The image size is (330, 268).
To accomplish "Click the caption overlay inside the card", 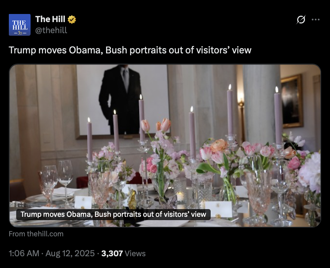I will [x=113, y=214].
